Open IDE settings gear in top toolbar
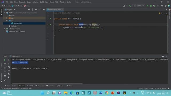Image resolution: width=171 pixels, height=96 pixels. pyautogui.click(x=166, y=6)
